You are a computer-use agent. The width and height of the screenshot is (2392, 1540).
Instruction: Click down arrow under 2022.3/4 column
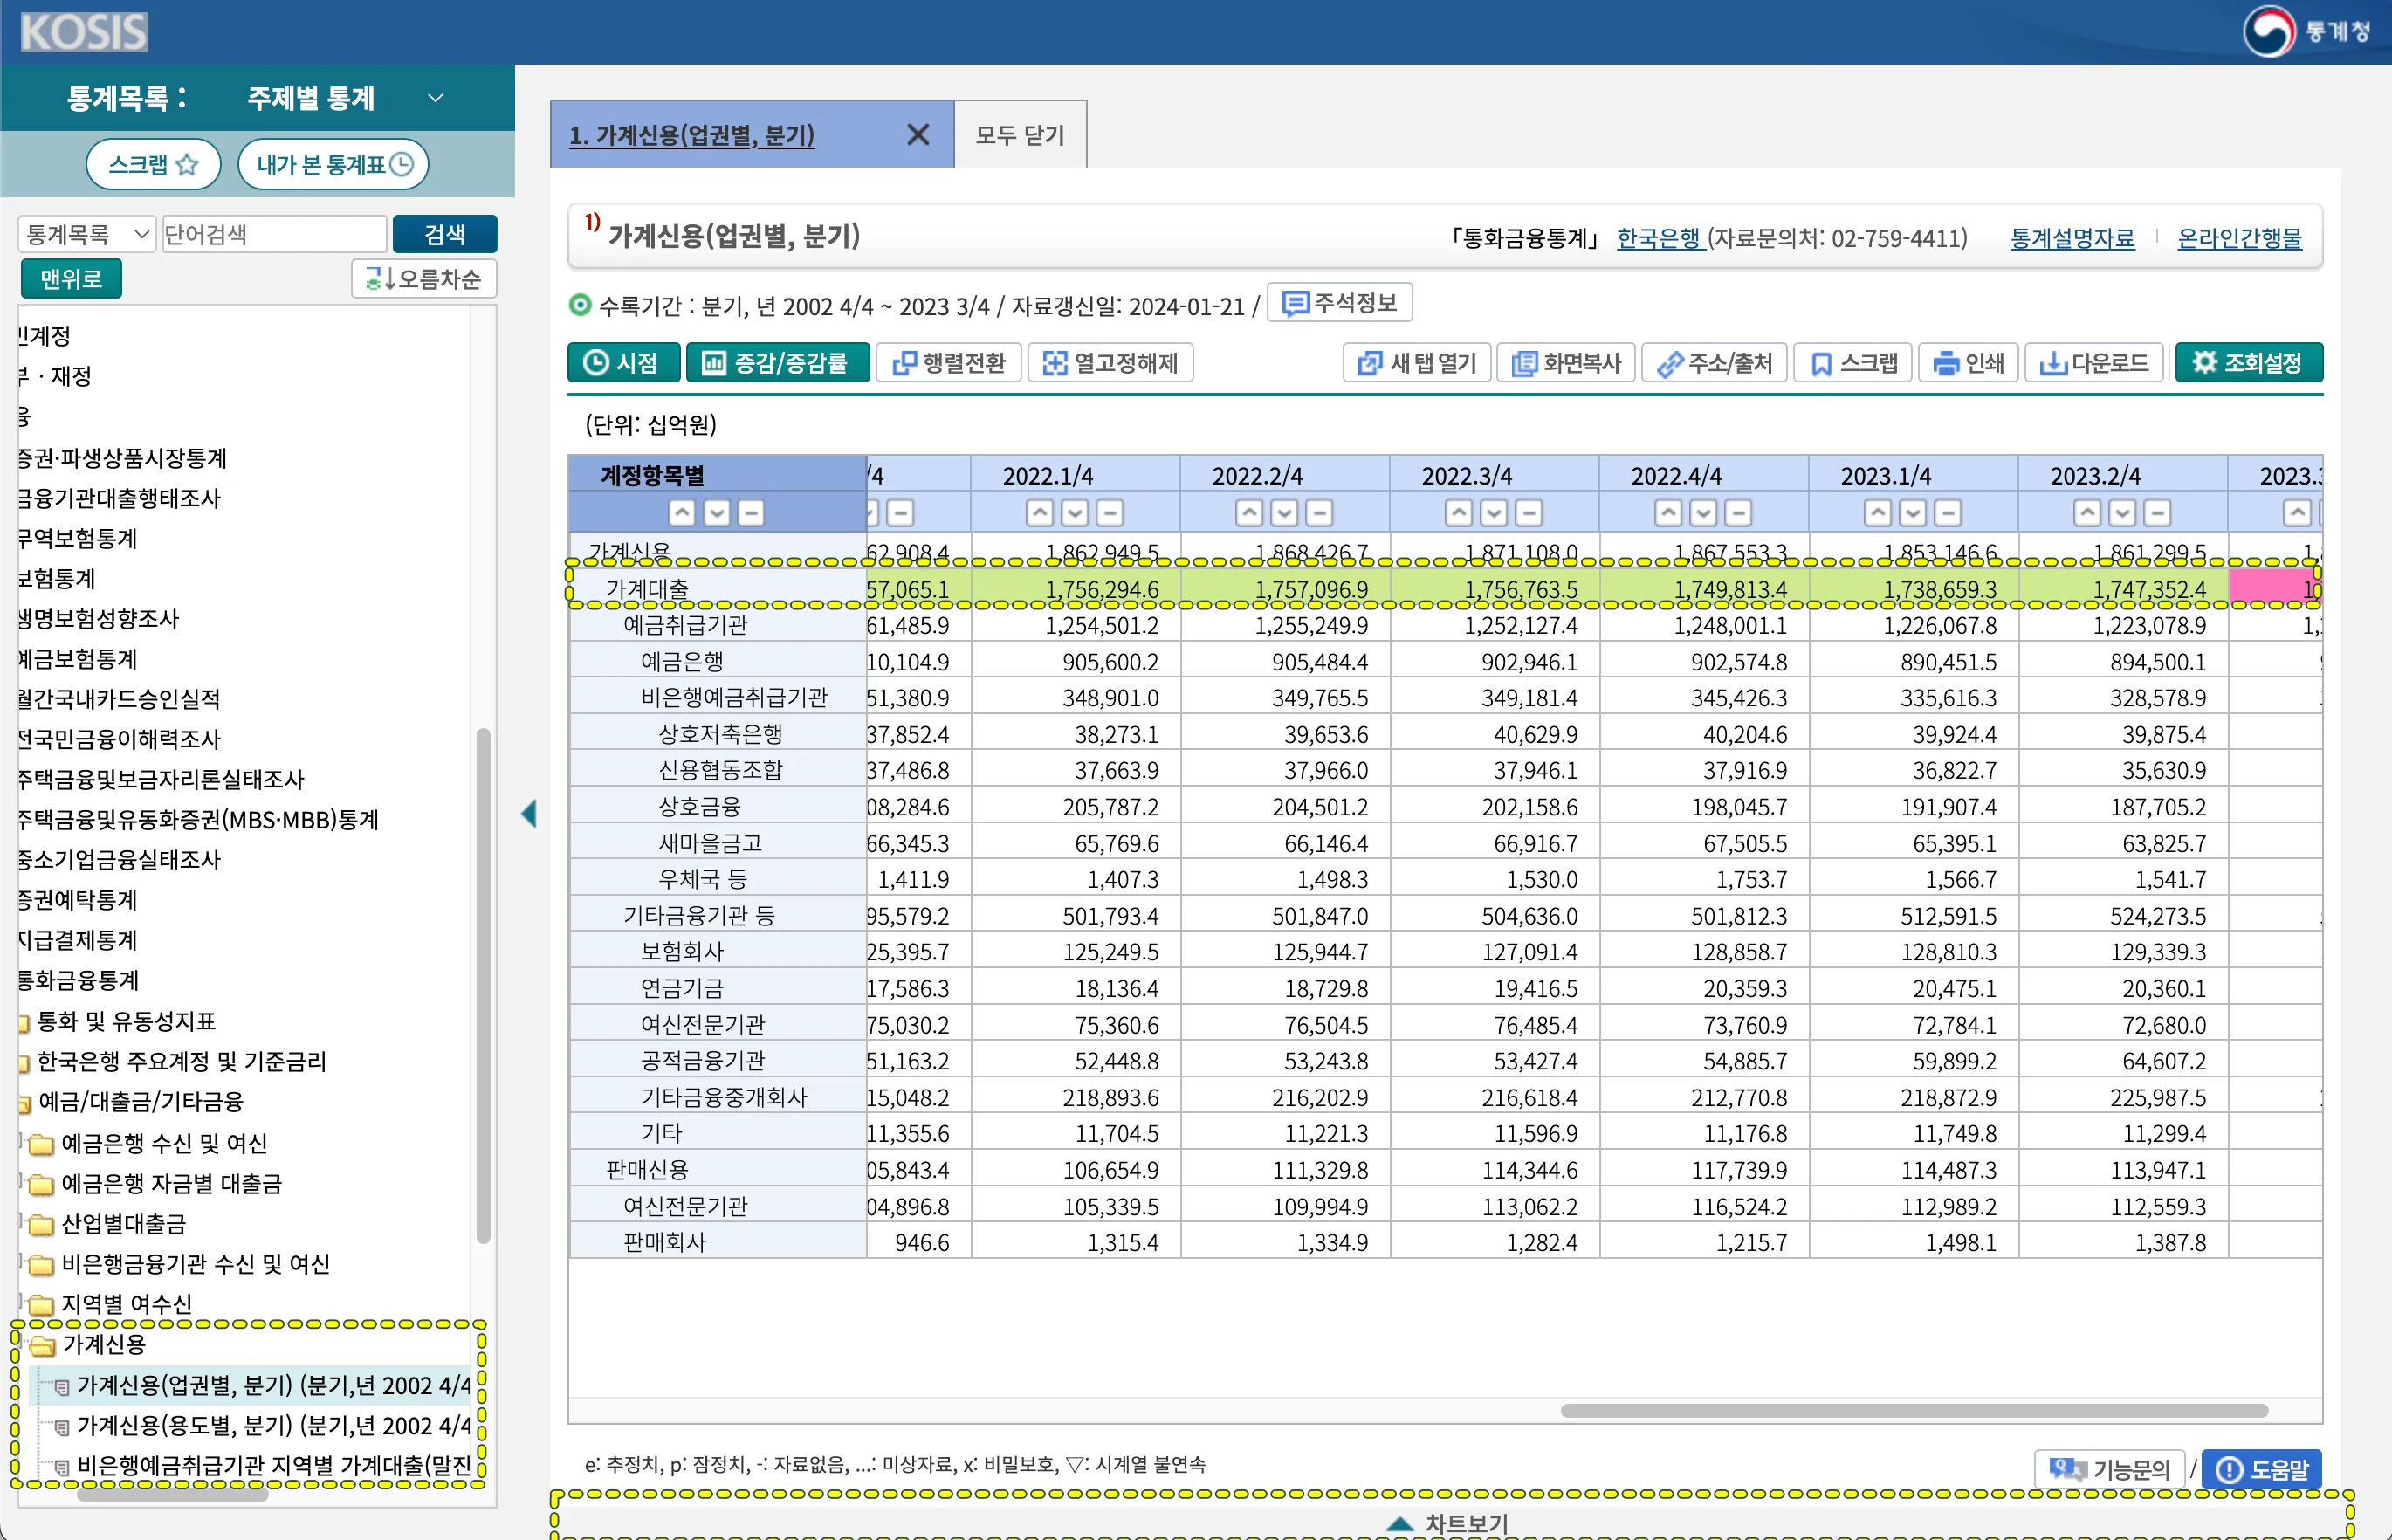[1494, 513]
